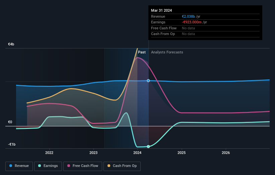
Task: Click the 2024 x-axis label
Action: pos(137,153)
